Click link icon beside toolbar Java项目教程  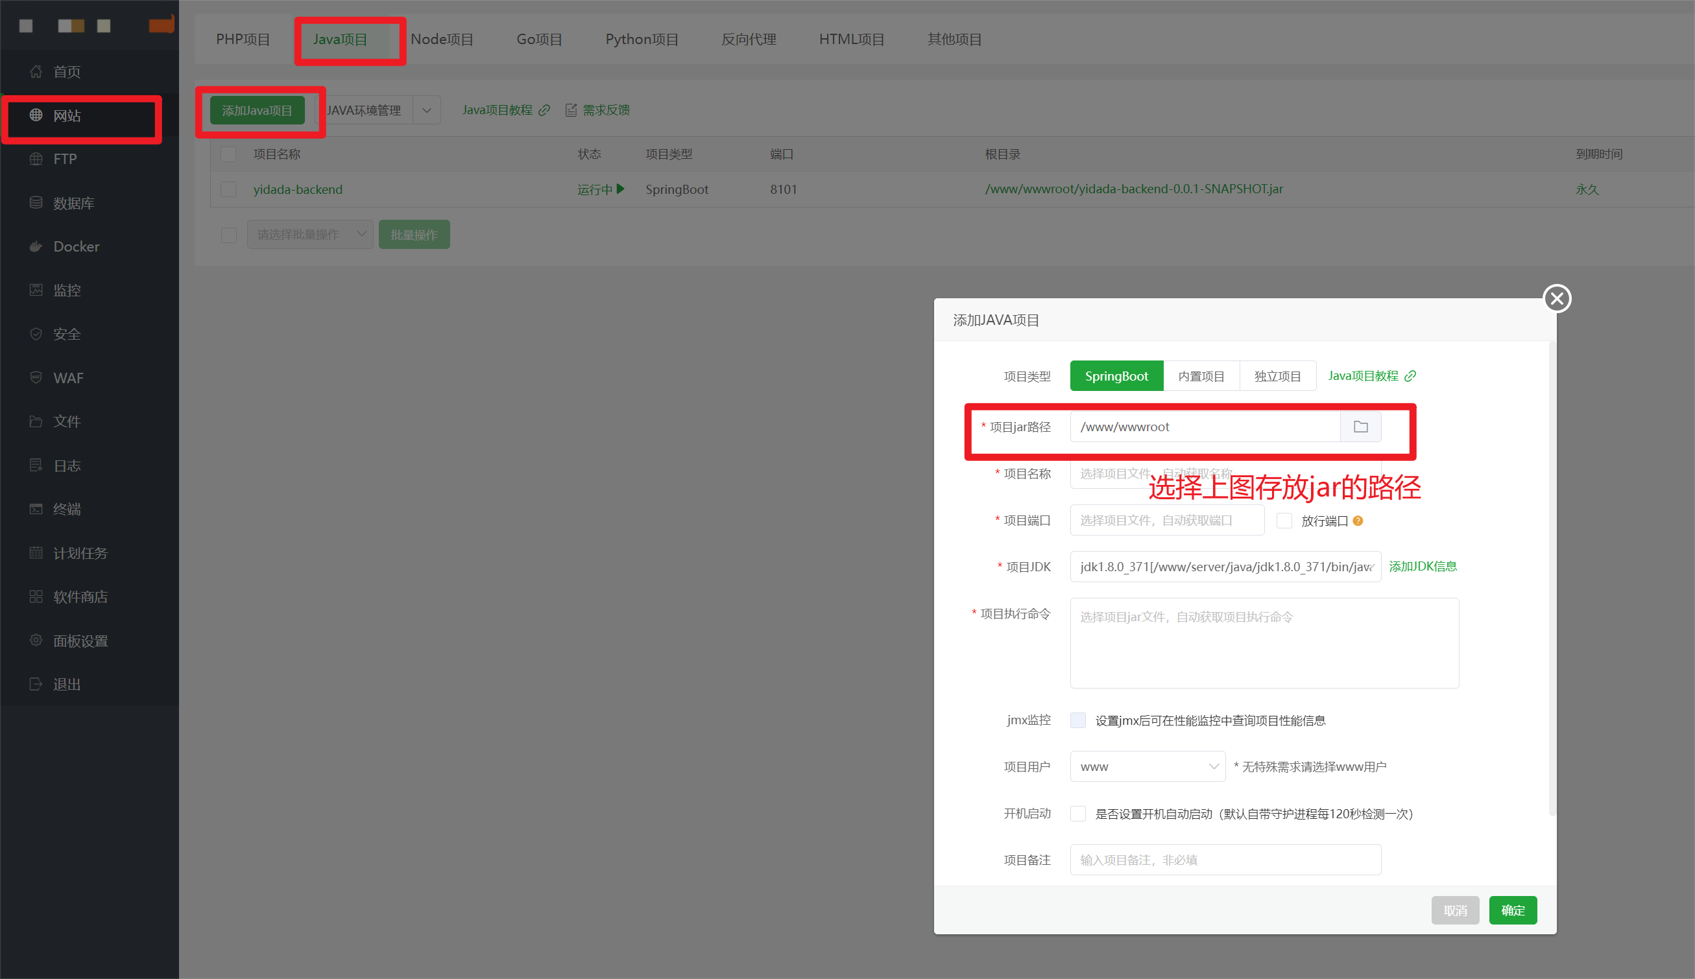(x=544, y=110)
